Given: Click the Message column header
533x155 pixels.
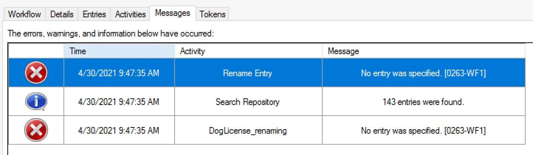Looking at the screenshot, I should pos(423,51).
